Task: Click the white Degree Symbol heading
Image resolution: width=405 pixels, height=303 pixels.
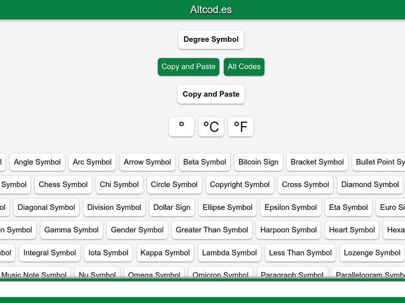Action: pos(211,39)
